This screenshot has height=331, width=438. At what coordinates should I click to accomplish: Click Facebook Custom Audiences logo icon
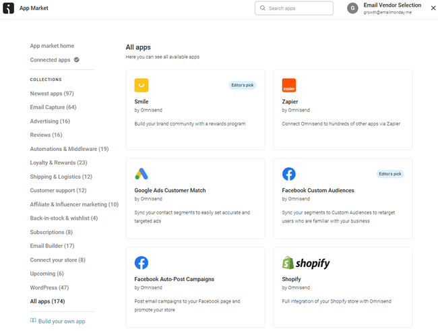289,174
